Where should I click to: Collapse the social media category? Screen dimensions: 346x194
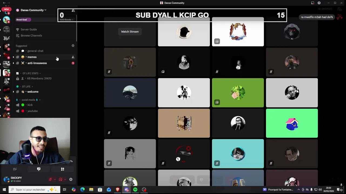pos(28,100)
